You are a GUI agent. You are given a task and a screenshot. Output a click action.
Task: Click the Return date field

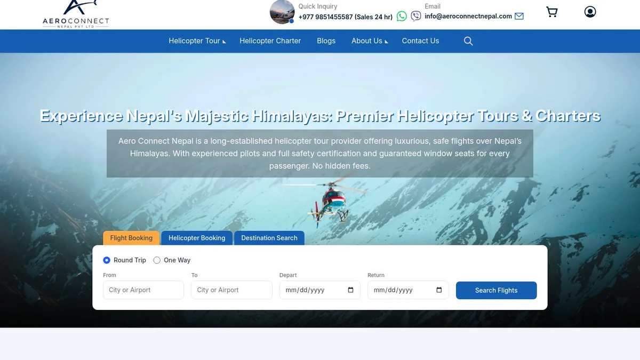tap(408, 290)
